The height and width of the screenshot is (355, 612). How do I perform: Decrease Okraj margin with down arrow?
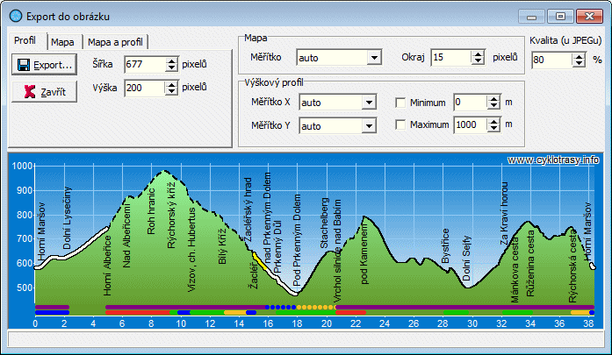pos(478,61)
